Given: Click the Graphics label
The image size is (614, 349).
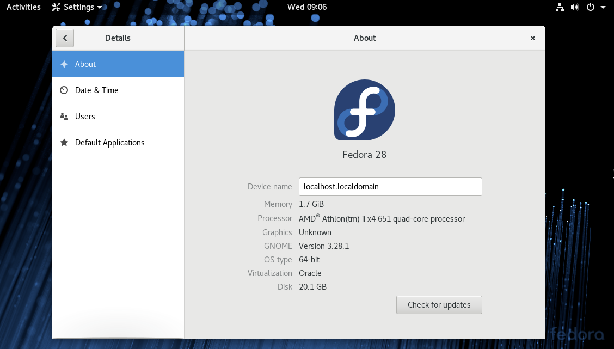Looking at the screenshot, I should click(x=277, y=232).
